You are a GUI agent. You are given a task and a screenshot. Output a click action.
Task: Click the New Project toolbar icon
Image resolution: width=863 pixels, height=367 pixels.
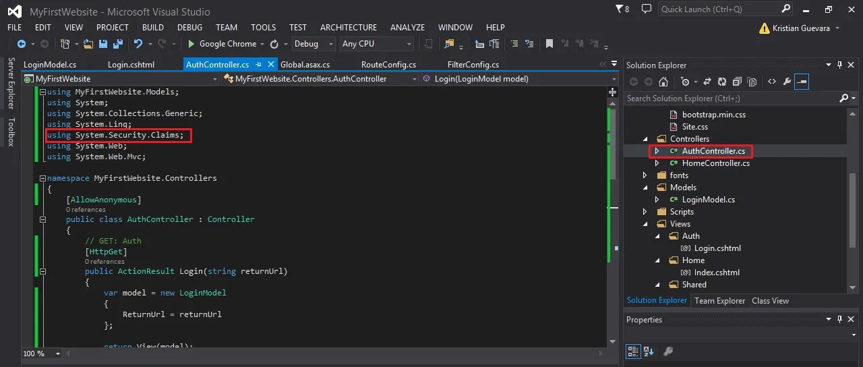click(x=65, y=44)
